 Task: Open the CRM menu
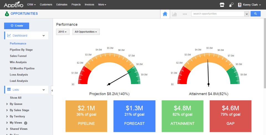click(32, 5)
